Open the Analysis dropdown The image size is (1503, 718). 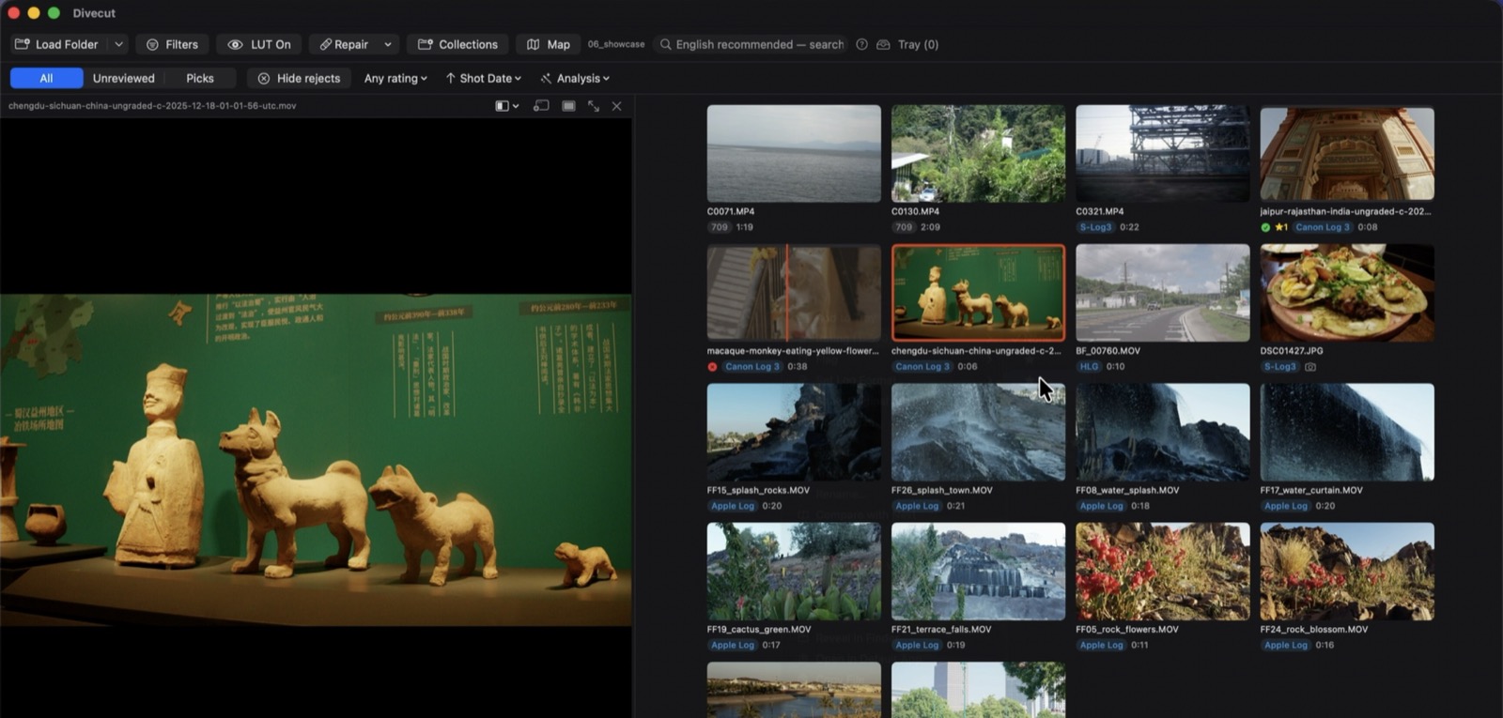pos(575,78)
